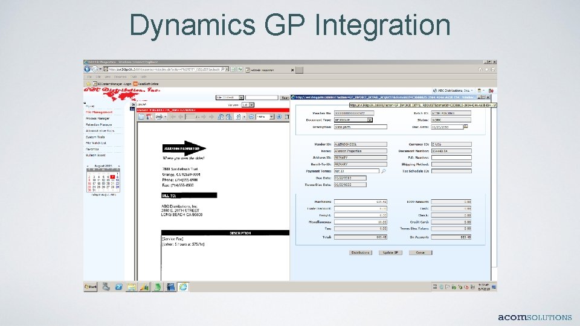
Task: Open Bulletin Board in left navigation
Action: (95, 155)
